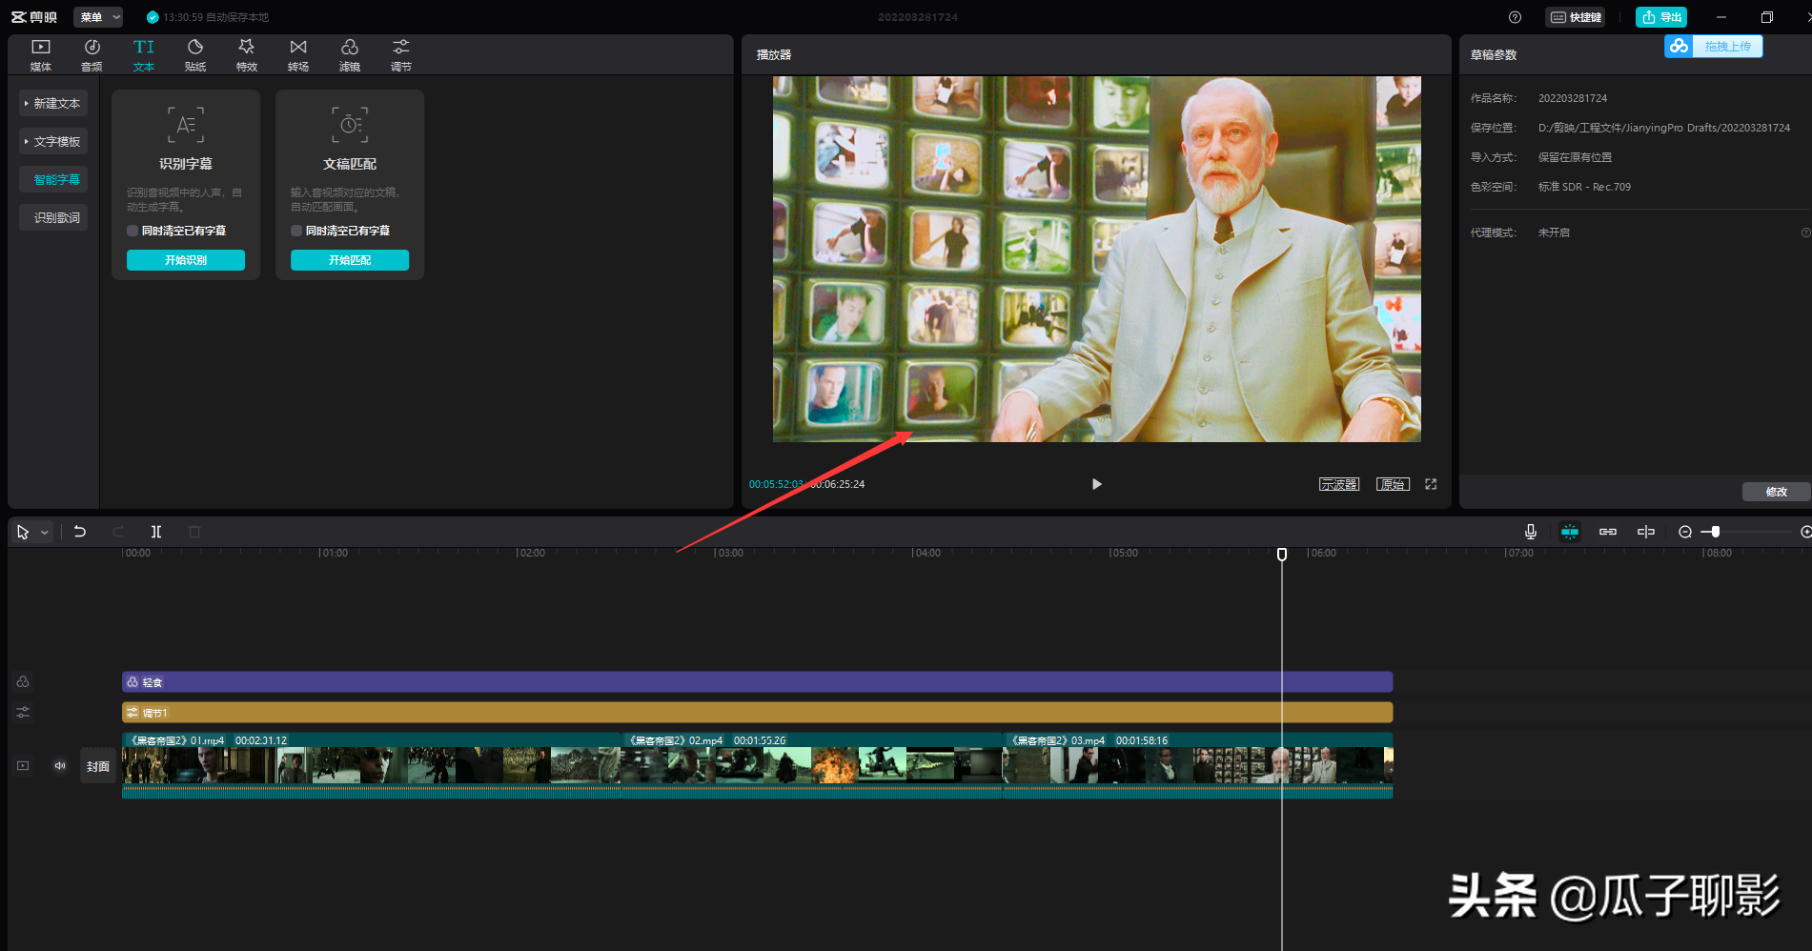Viewport: 1812px width, 951px height.
Task: Open the 快捷键 shortcuts panel
Action: point(1576,17)
